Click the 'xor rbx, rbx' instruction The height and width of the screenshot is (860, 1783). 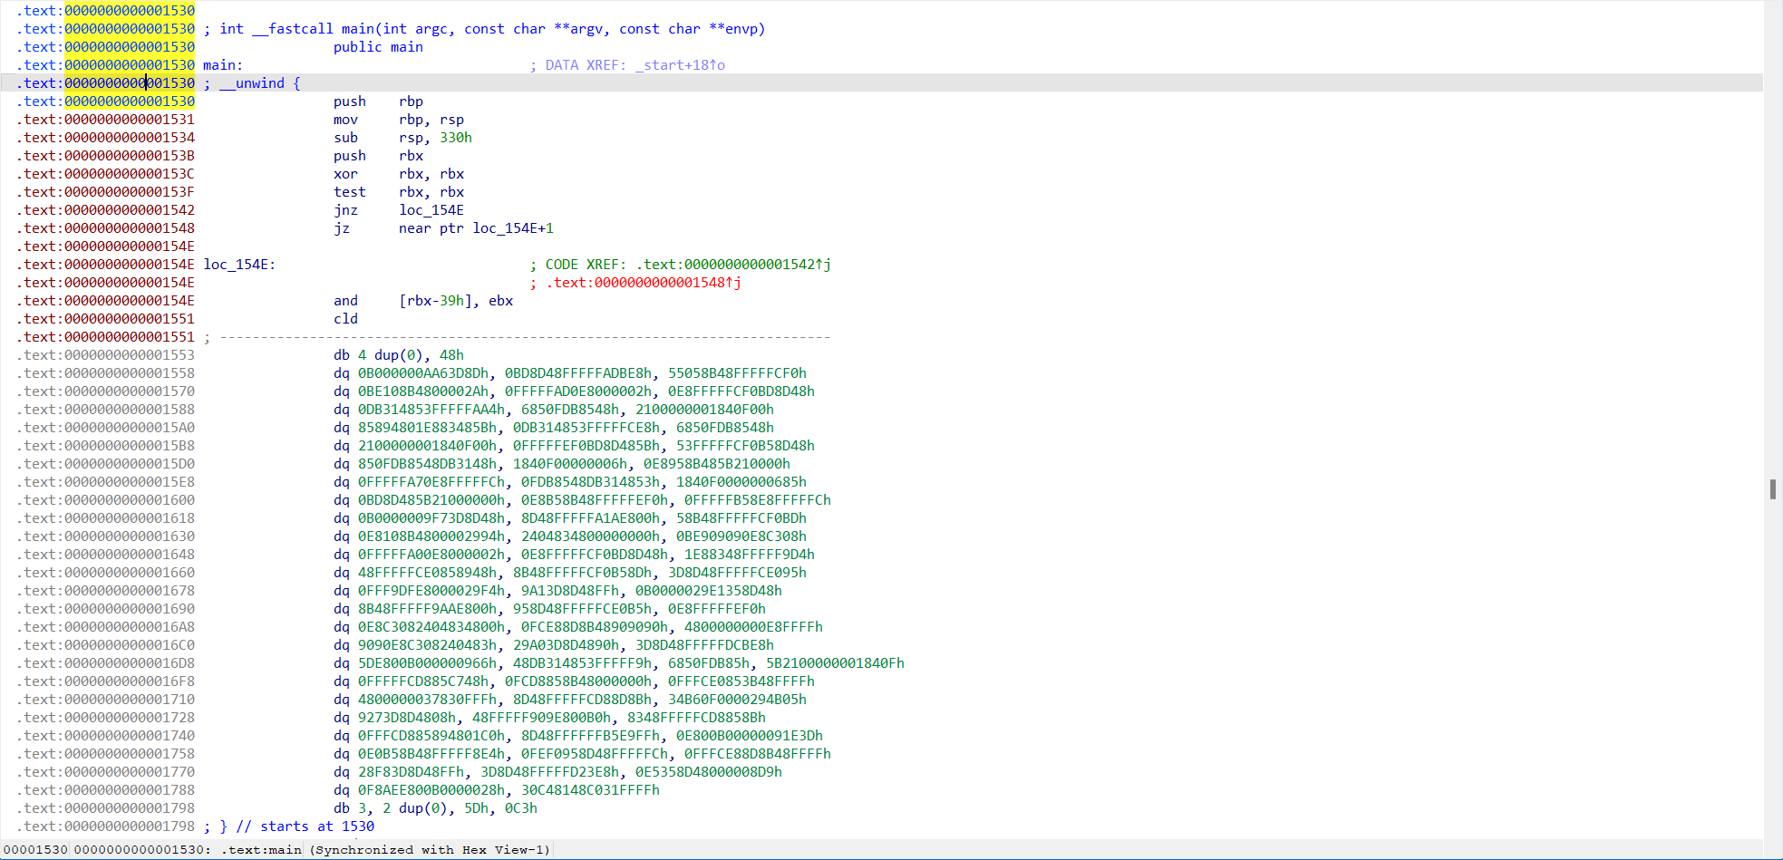[399, 174]
